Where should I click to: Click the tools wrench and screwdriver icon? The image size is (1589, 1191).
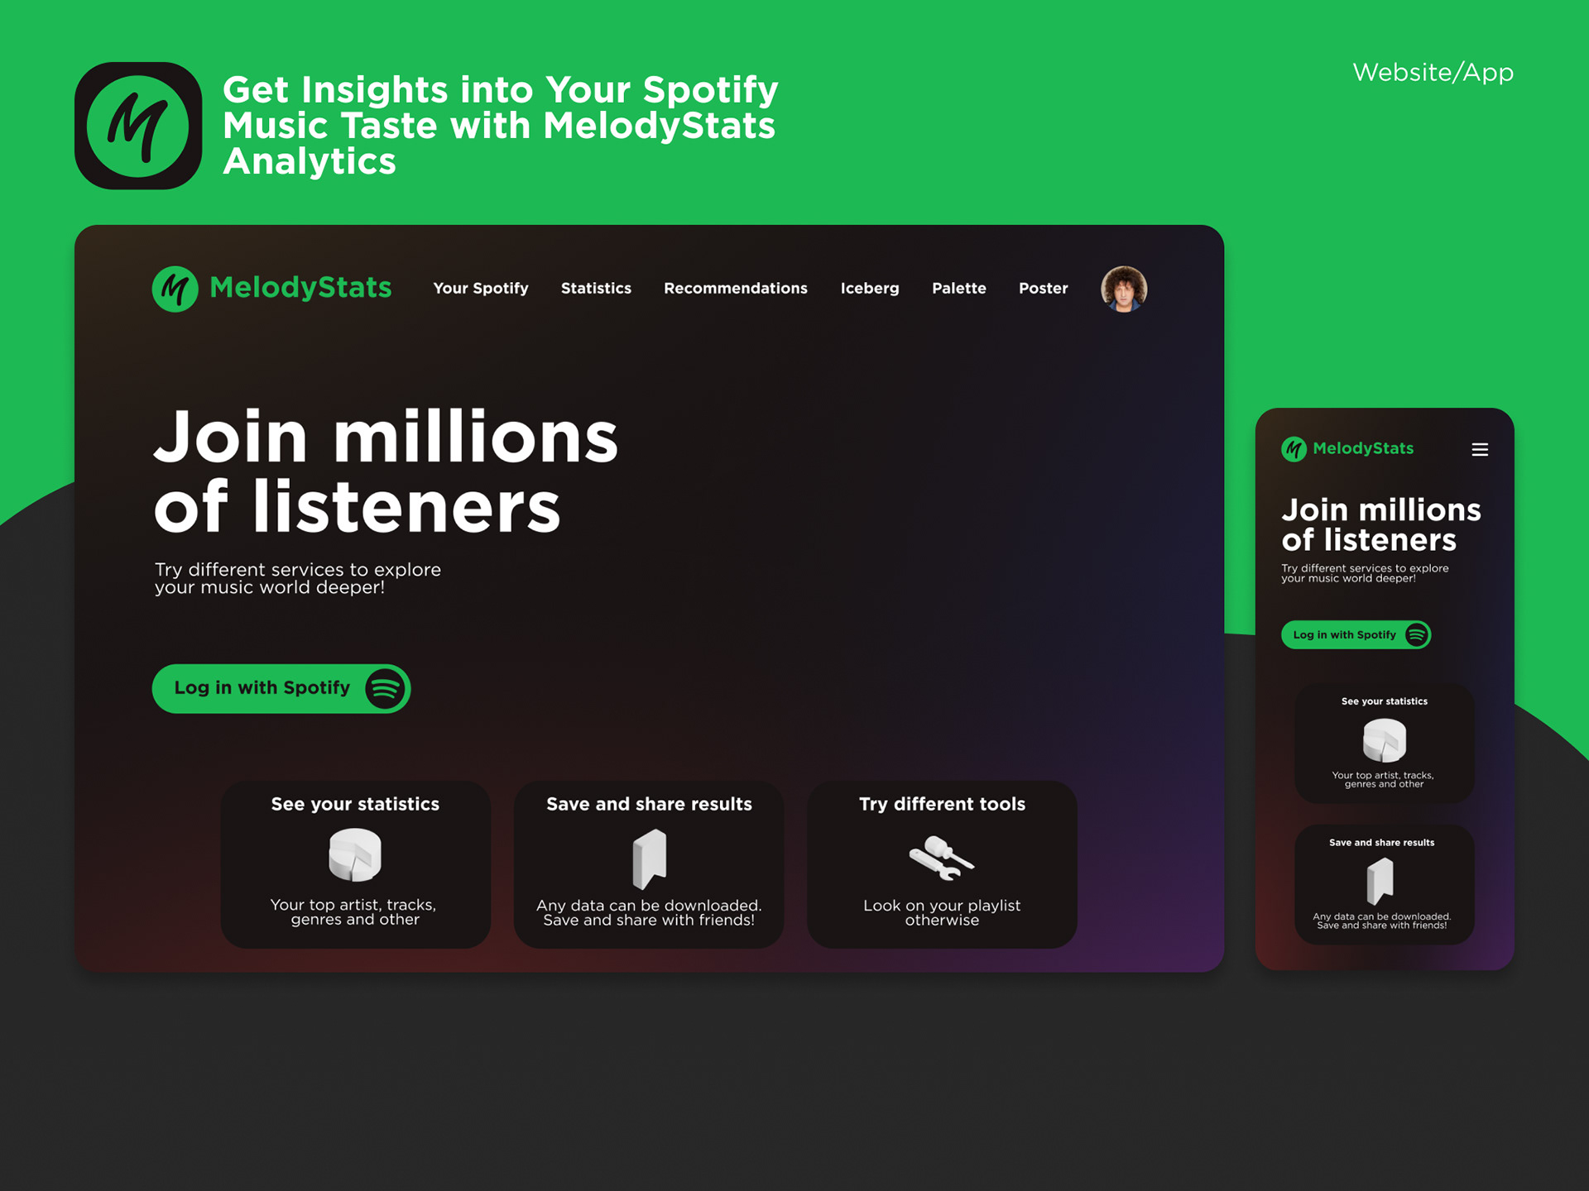(942, 858)
